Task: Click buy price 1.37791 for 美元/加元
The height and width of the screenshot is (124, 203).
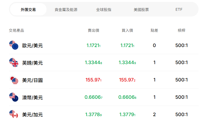Action: coord(127,115)
